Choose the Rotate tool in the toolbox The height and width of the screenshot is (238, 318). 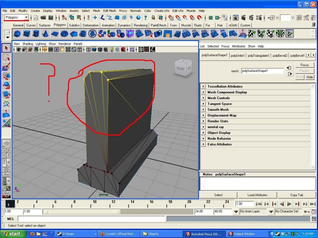click(x=6, y=85)
